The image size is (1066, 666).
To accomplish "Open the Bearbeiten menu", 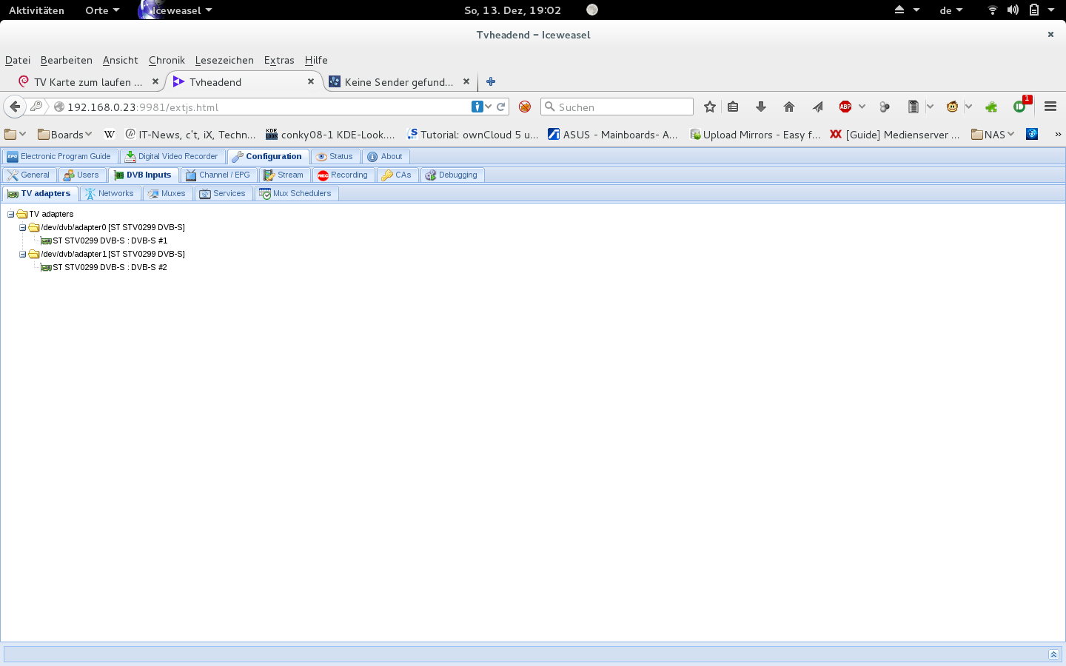I will (67, 60).
